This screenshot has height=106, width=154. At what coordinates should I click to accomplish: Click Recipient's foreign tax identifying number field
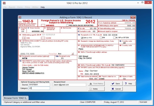(98, 43)
